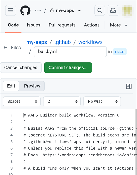Open the hamburger navigation menu
The width and height of the screenshot is (137, 175).
pyautogui.click(x=11, y=10)
